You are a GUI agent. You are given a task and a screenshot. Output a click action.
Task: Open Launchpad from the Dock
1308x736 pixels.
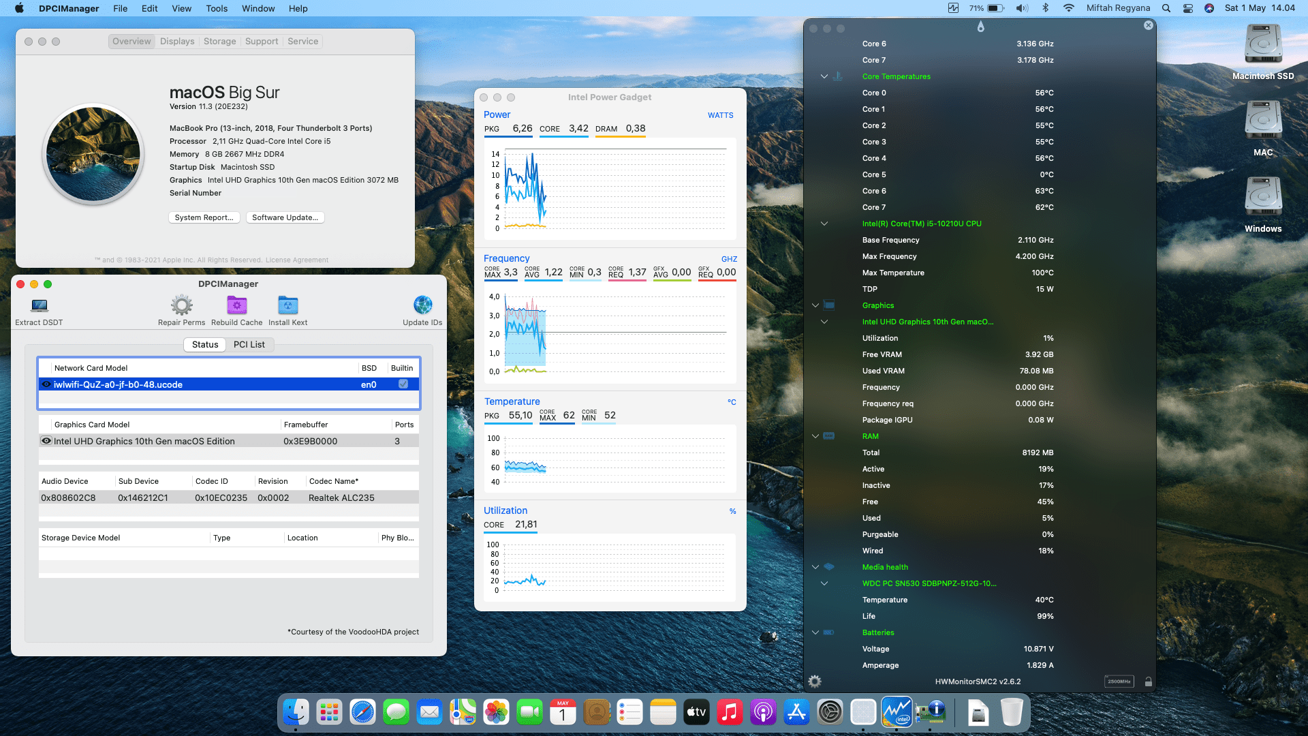pos(329,712)
